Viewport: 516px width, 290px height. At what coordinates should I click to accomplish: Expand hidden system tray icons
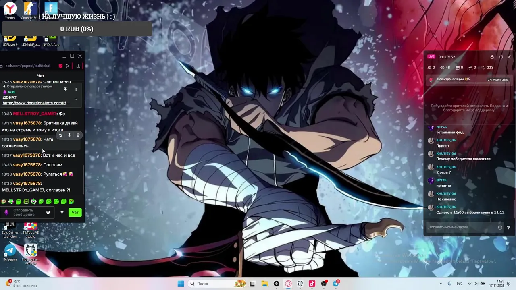click(x=440, y=284)
